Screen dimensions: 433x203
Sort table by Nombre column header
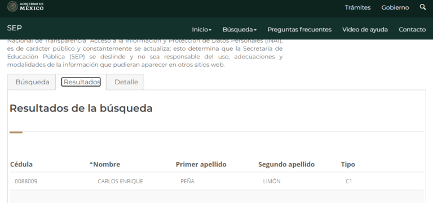pyautogui.click(x=107, y=164)
